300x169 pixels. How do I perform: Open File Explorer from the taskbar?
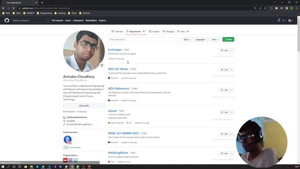click(x=31, y=167)
